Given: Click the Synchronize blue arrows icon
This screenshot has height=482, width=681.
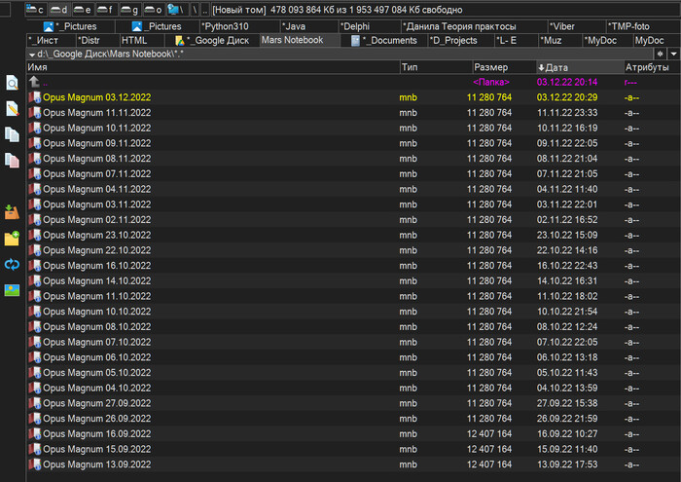Looking at the screenshot, I should click(12, 264).
